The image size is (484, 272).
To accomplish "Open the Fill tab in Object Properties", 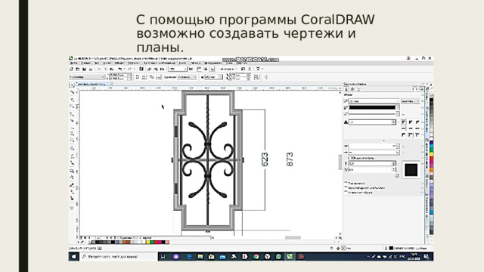I will click(x=352, y=89).
